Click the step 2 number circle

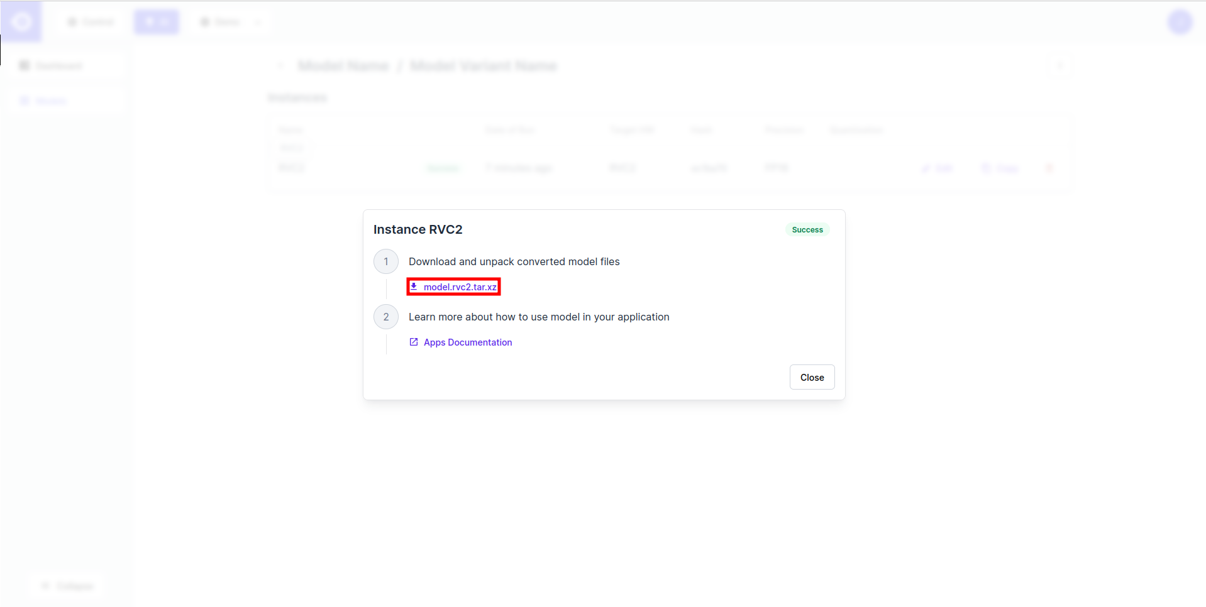tap(386, 317)
